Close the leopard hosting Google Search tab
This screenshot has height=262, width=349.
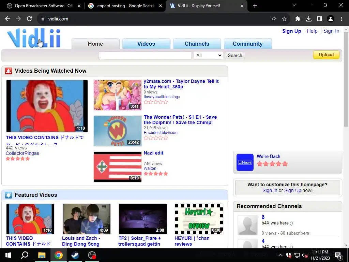tap(161, 6)
